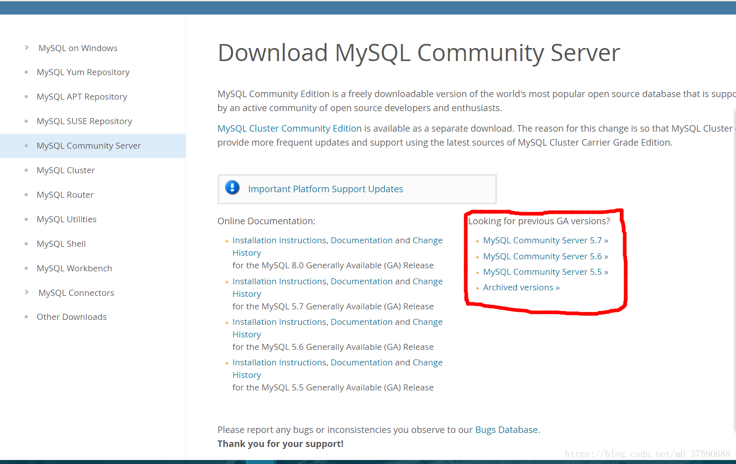
Task: Open MySQL Cluster in sidebar
Action: [x=66, y=170]
